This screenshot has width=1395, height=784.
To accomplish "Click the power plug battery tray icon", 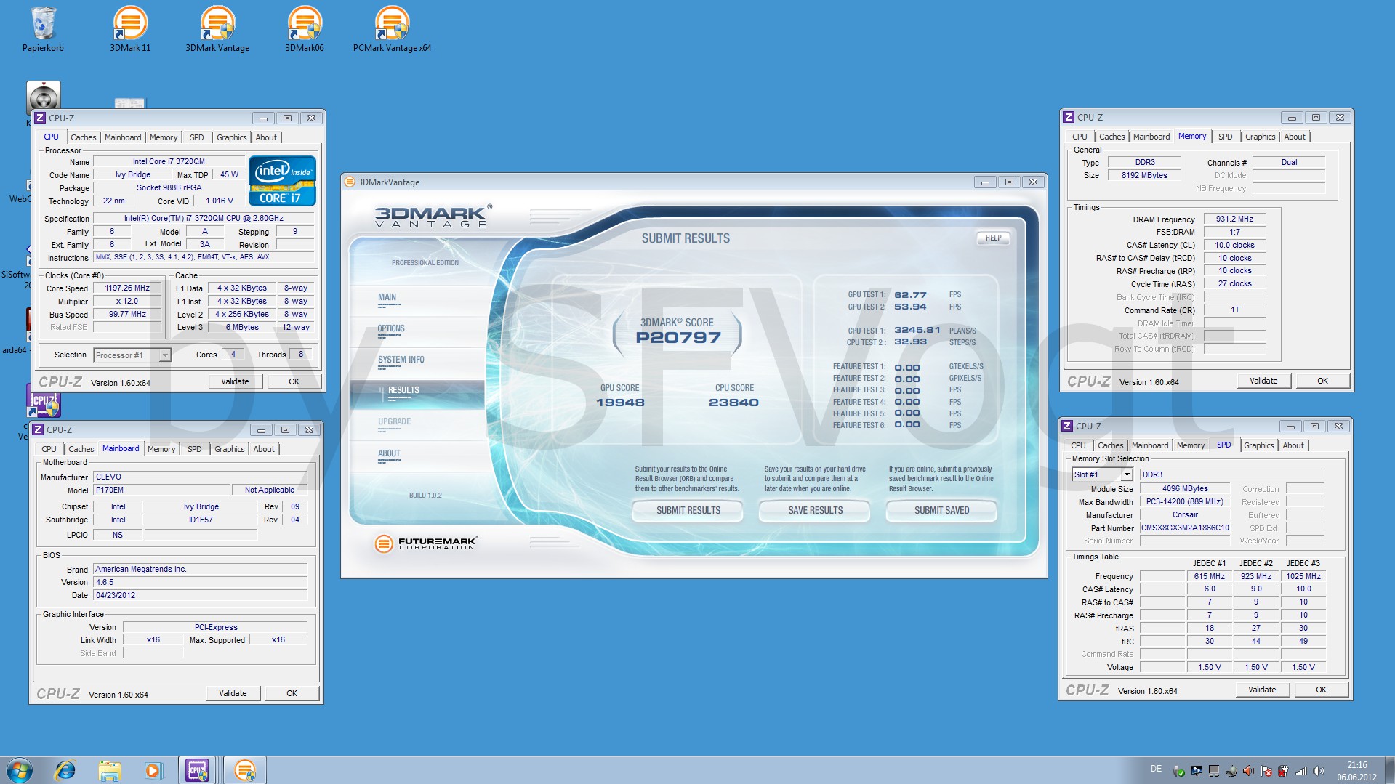I will tap(1283, 771).
